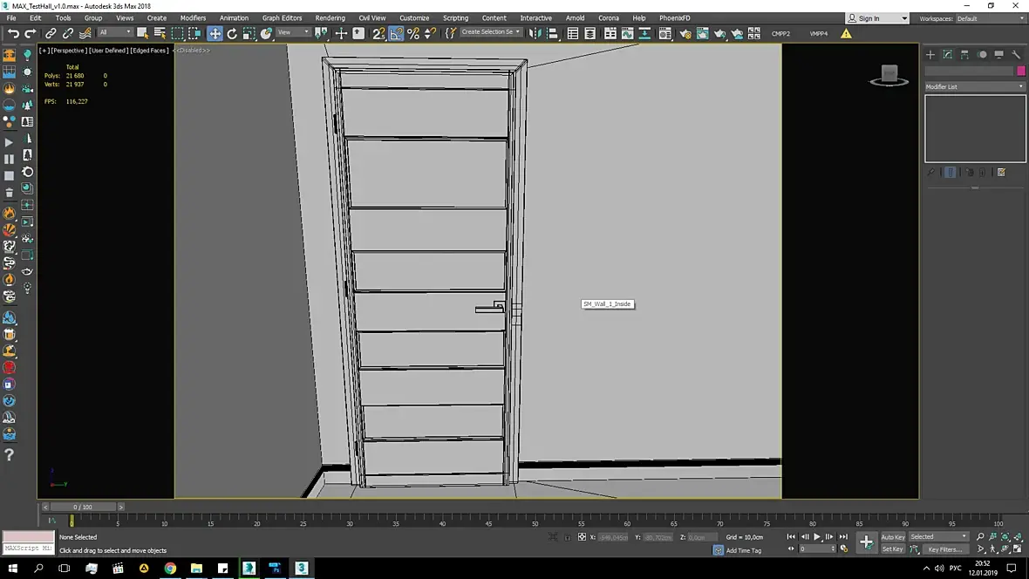Open the Create panel plus tab

tap(930, 54)
